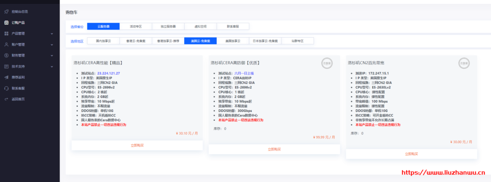Click the 账户管理 person icon

click(6, 44)
